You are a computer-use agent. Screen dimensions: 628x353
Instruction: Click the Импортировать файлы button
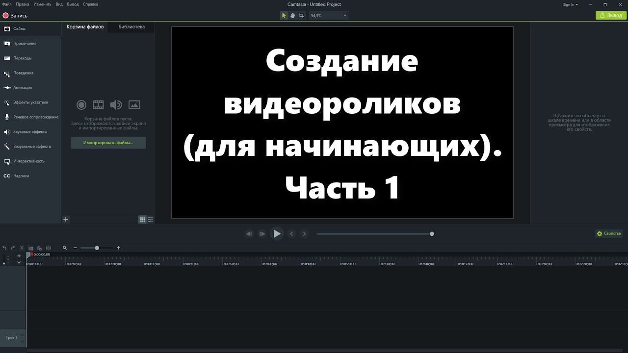click(108, 143)
